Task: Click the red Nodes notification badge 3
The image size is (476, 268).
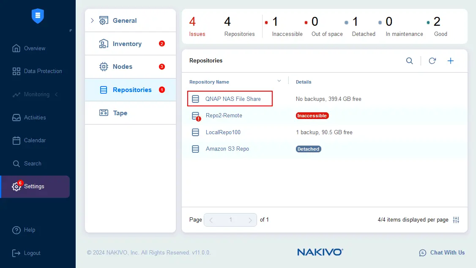Action: (x=162, y=67)
